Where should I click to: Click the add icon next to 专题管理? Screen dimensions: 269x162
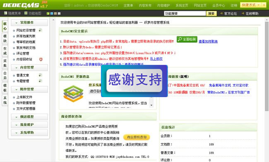click(40, 81)
